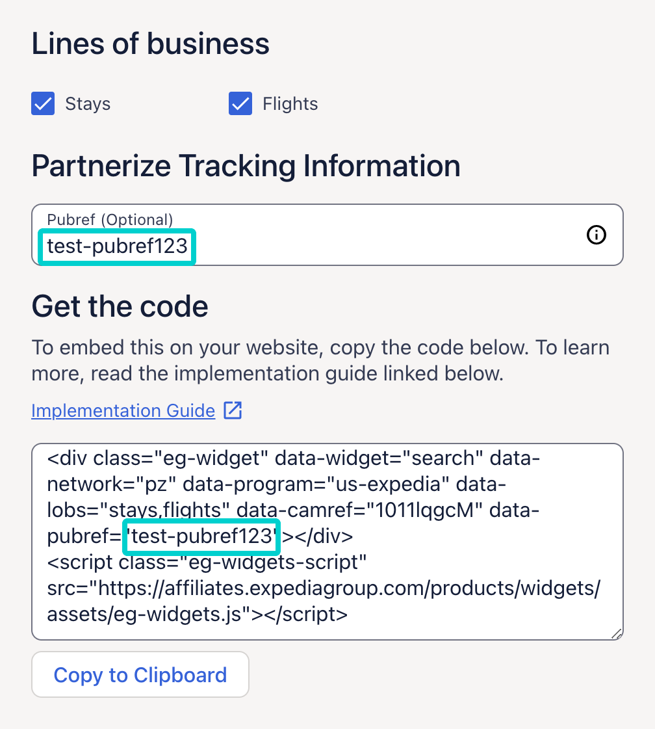The width and height of the screenshot is (655, 729).
Task: Open the external link icon near Implementation Guide
Action: click(x=234, y=410)
